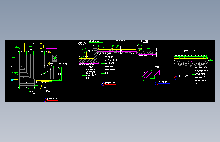Select the magenta isometric grooved block
The width and height of the screenshot is (220, 142).
(149, 76)
